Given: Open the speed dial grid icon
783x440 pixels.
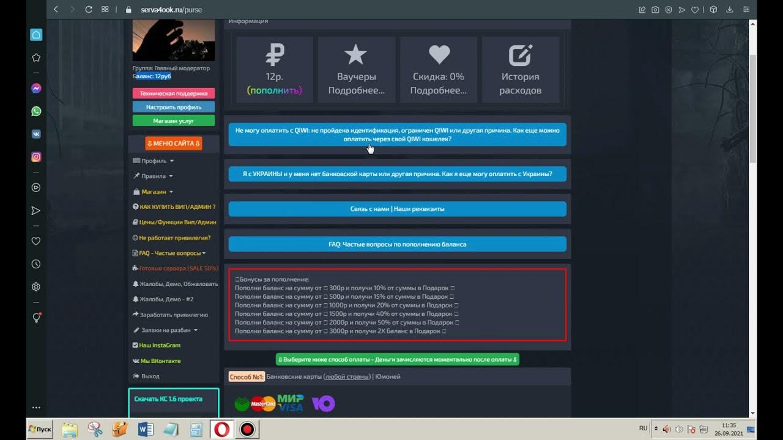Looking at the screenshot, I should pos(105,9).
